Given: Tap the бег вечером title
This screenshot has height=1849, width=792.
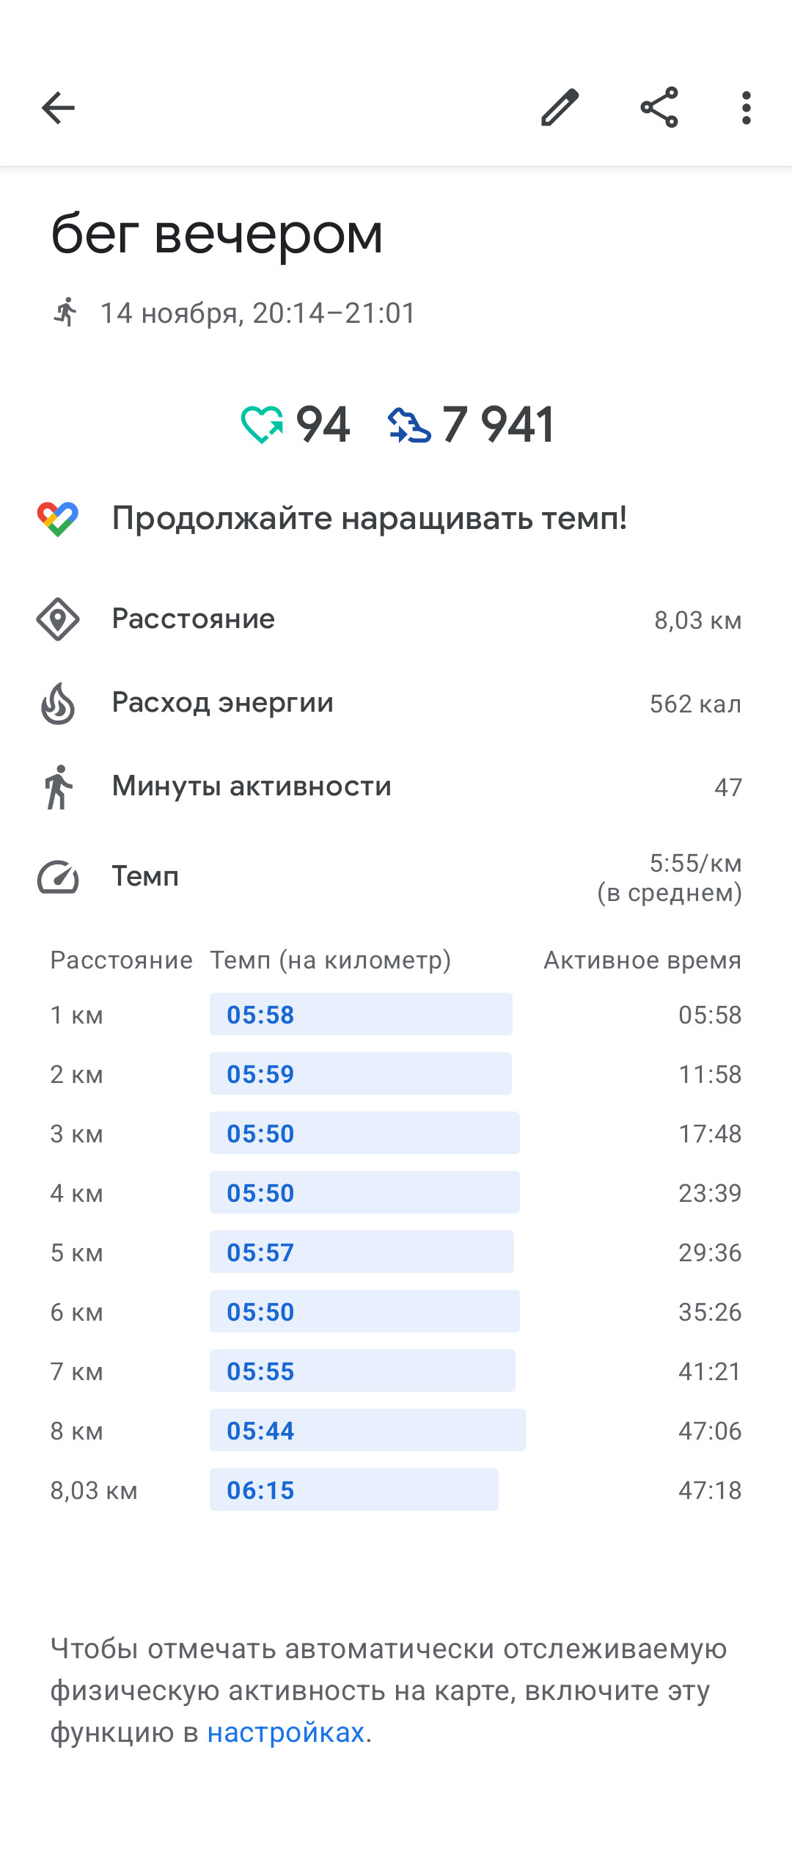Looking at the screenshot, I should [x=217, y=235].
